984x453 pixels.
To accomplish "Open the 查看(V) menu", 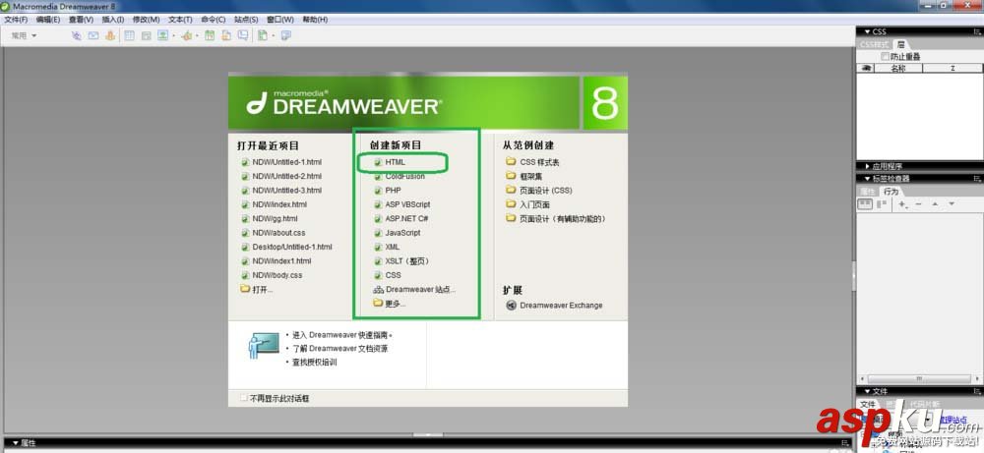I will point(81,20).
